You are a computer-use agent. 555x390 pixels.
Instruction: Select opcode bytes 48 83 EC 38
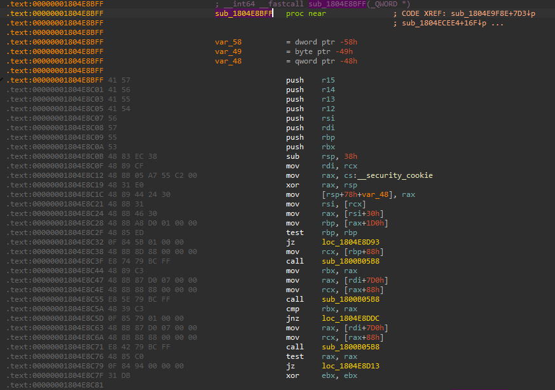tap(132, 156)
